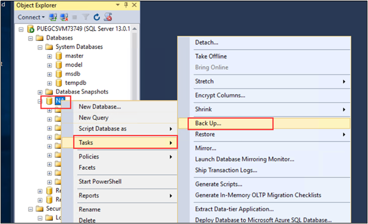Open the Tasks submenu
The height and width of the screenshot is (224, 368).
120,142
